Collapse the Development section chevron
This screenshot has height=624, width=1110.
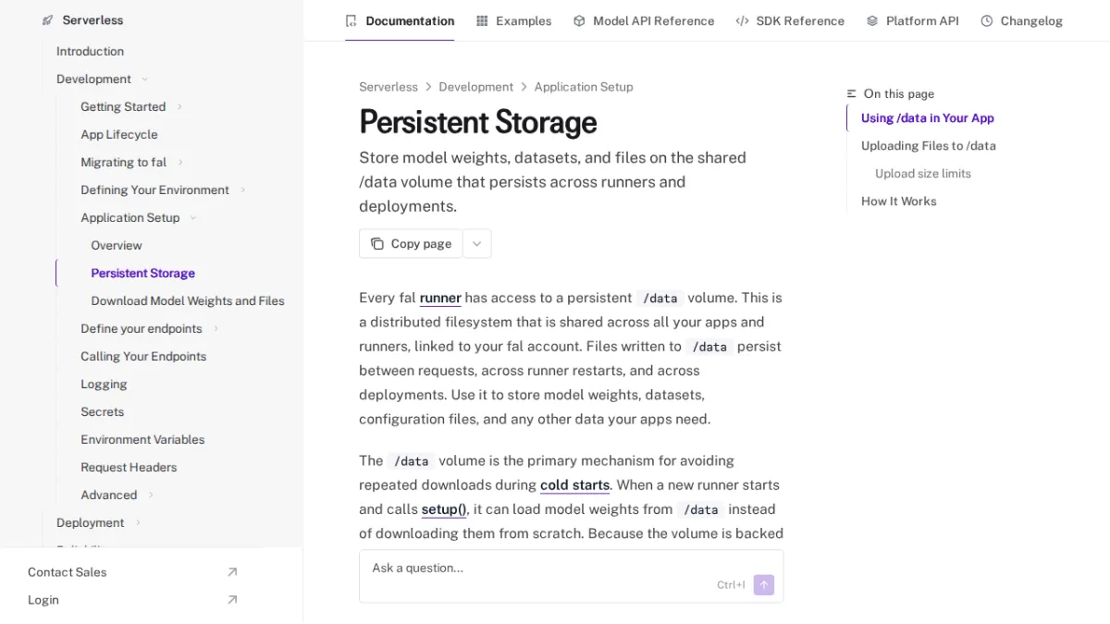click(x=144, y=80)
